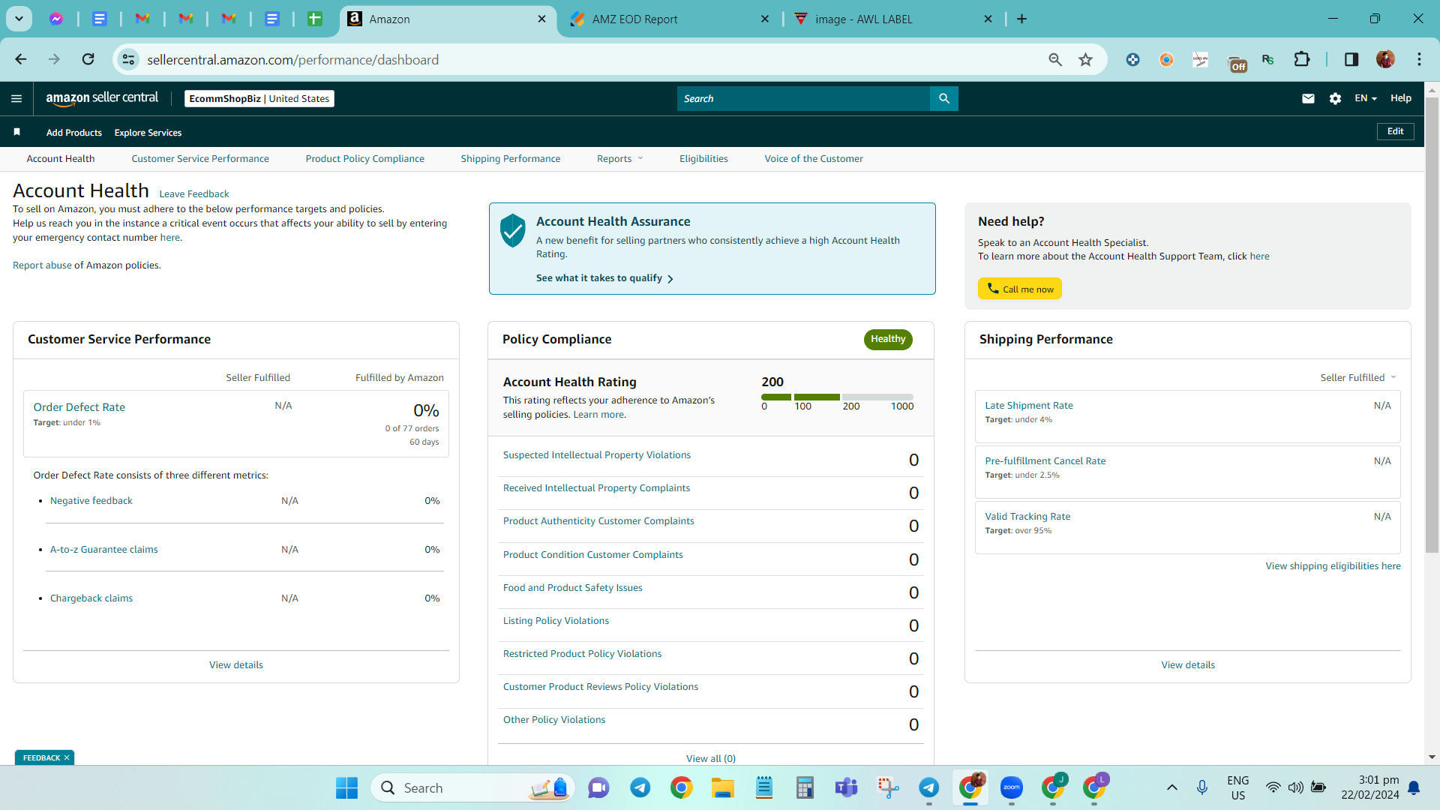Expand the Reports dropdown menu

click(620, 158)
